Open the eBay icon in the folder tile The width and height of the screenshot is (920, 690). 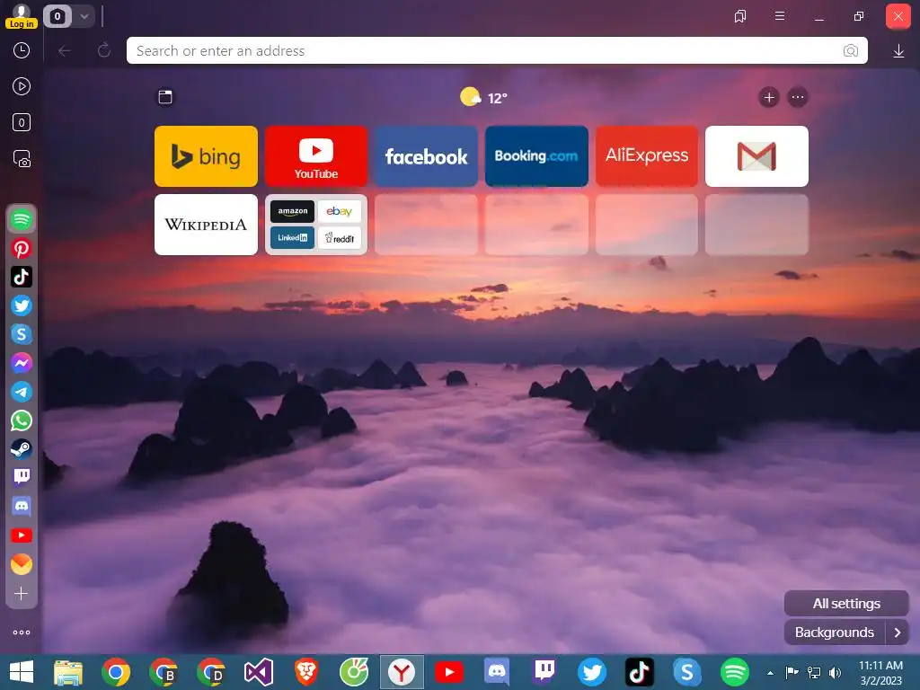point(339,212)
